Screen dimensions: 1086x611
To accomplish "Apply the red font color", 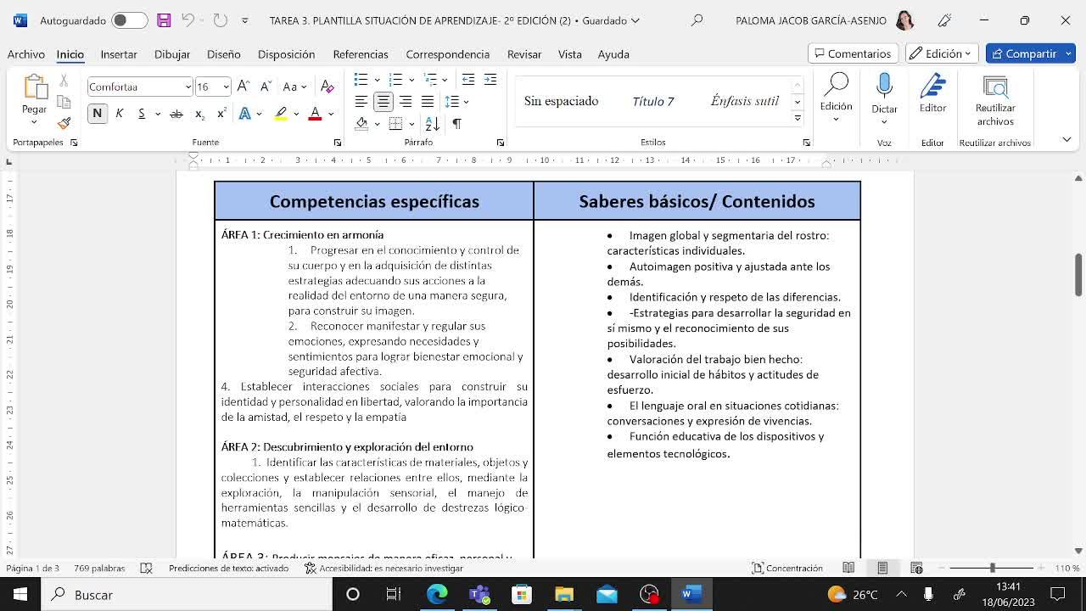I will click(x=315, y=114).
